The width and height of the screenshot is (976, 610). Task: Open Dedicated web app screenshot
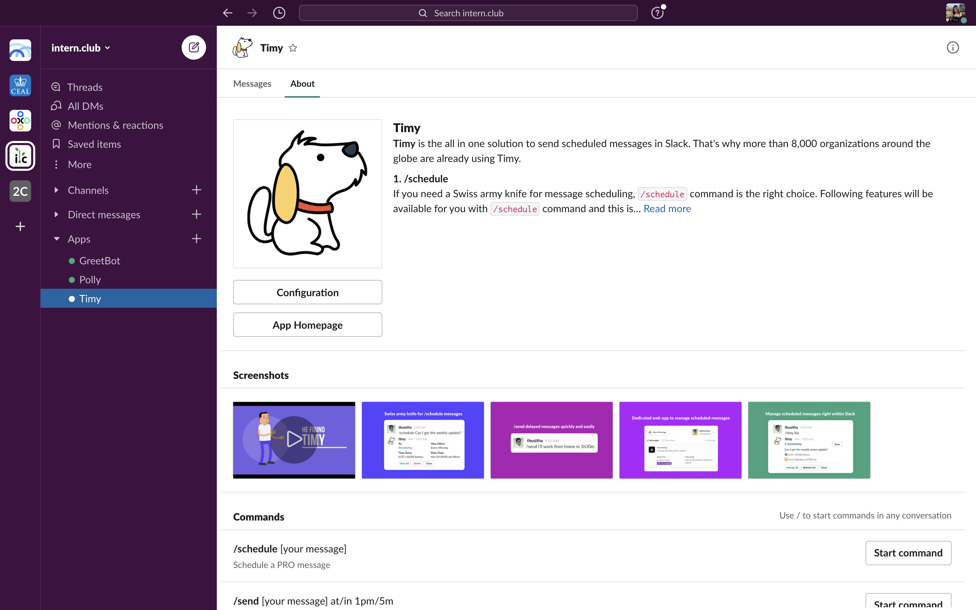pos(680,440)
